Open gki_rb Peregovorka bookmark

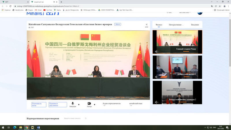70,10
